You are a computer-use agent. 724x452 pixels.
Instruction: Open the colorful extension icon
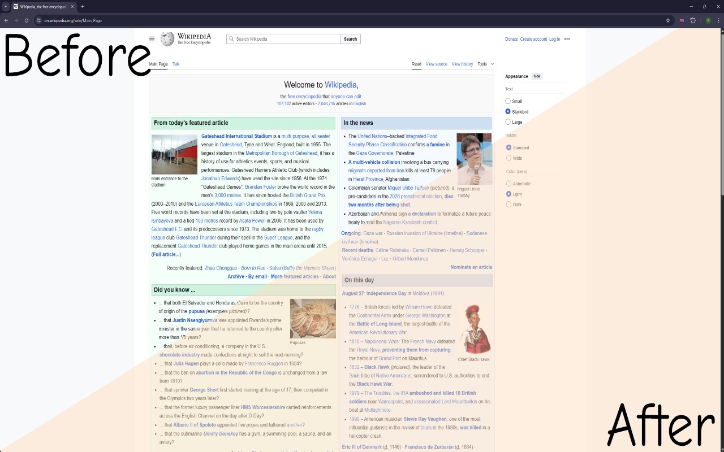682,20
